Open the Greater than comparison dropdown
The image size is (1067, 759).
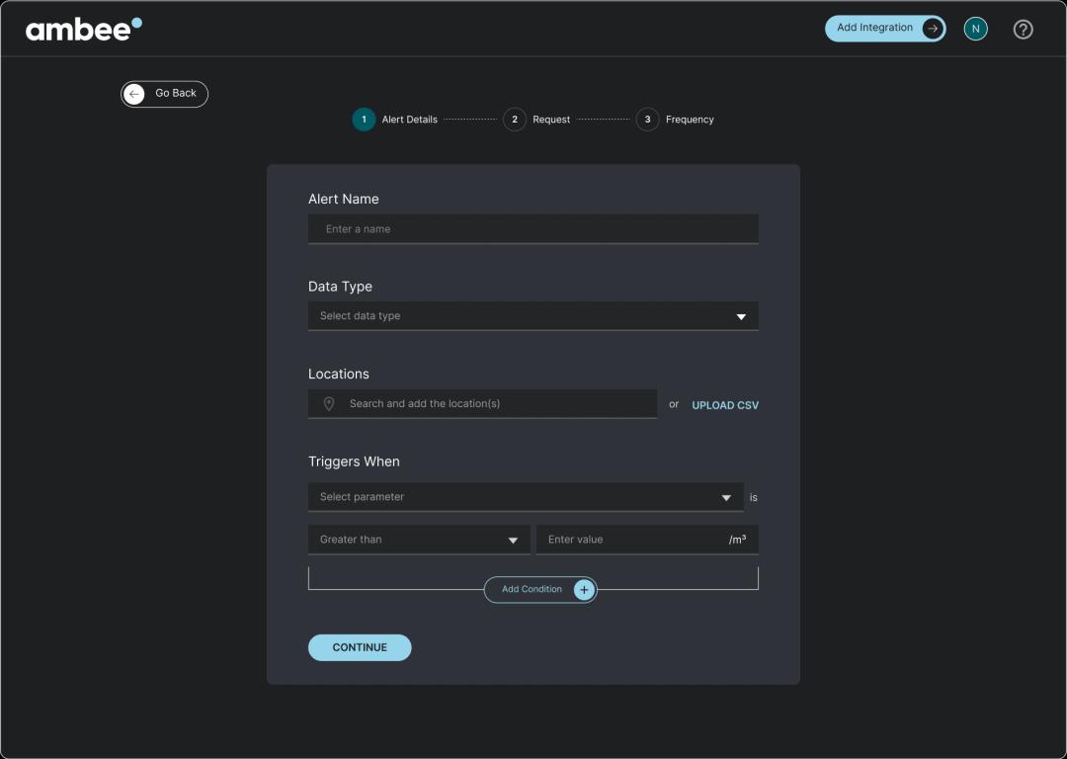[419, 540]
